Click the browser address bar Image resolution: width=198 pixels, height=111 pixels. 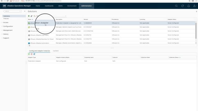pyautogui.click(x=98, y=1)
